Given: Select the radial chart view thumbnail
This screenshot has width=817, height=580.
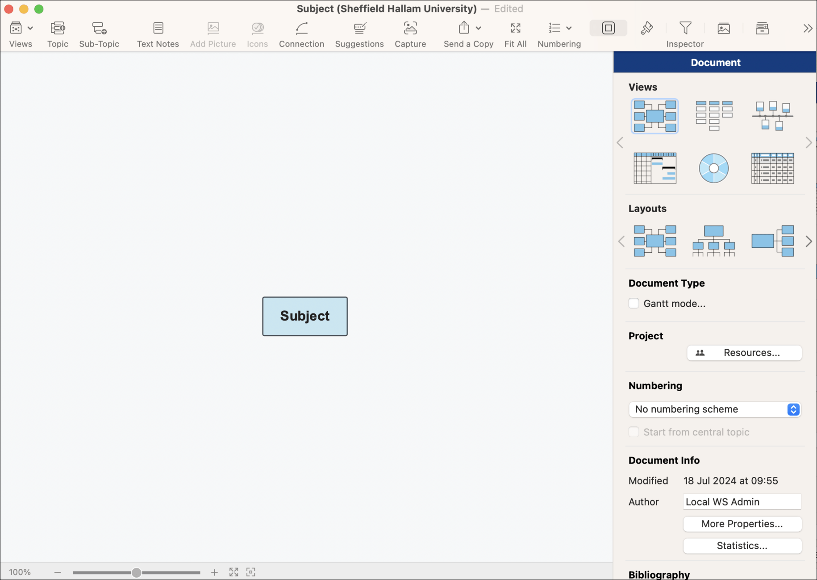Looking at the screenshot, I should (x=713, y=168).
